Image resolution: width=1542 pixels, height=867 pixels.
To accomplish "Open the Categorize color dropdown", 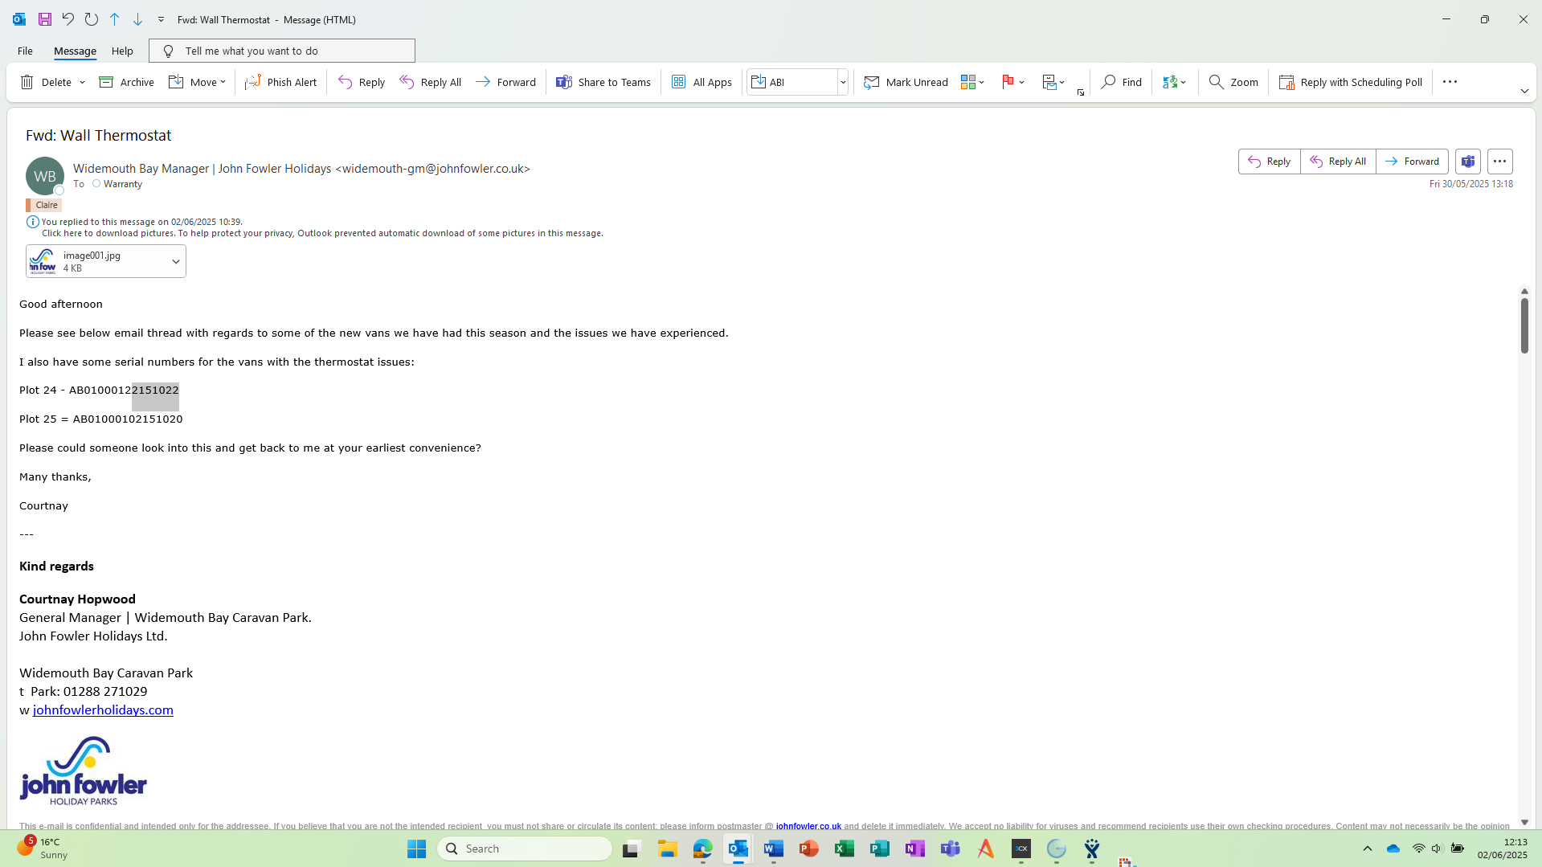I will point(972,82).
